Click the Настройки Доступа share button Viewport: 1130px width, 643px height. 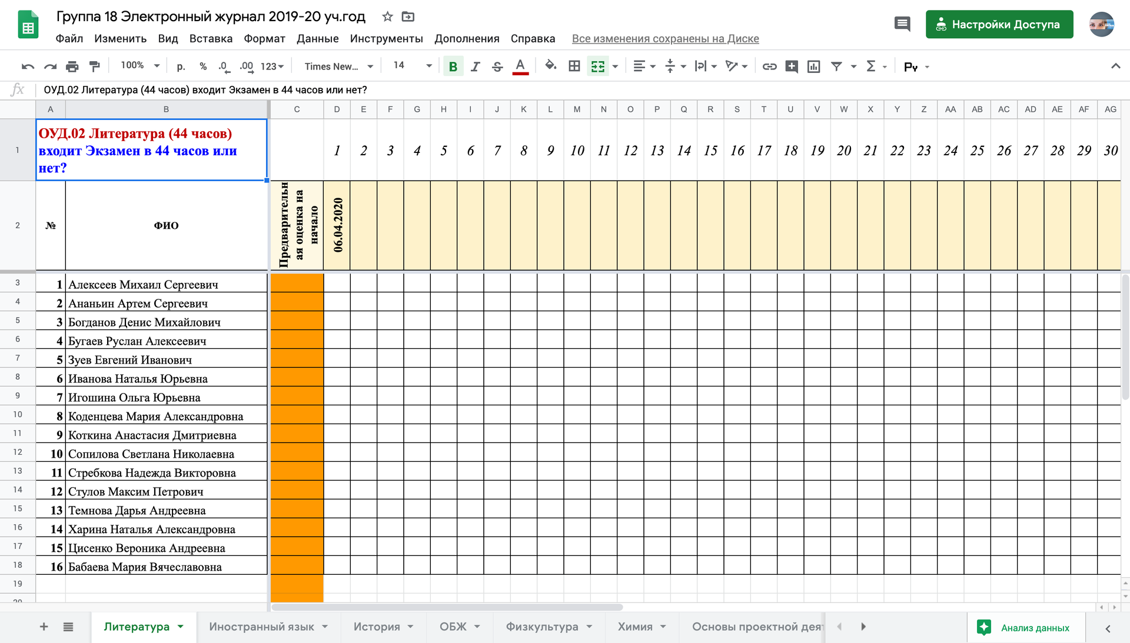click(x=999, y=25)
